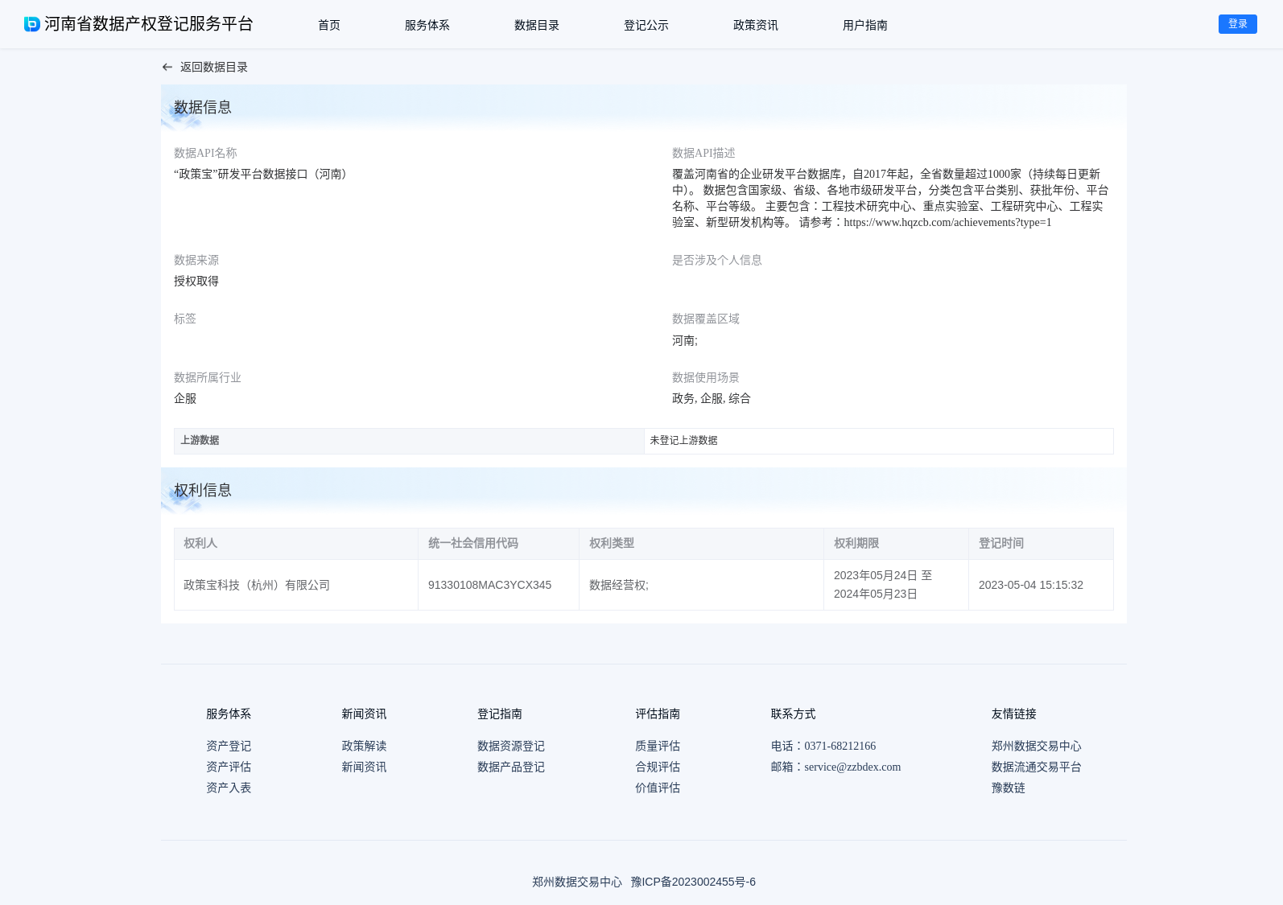Click the 数据使用场景 field label
The image size is (1283, 905).
pos(706,378)
